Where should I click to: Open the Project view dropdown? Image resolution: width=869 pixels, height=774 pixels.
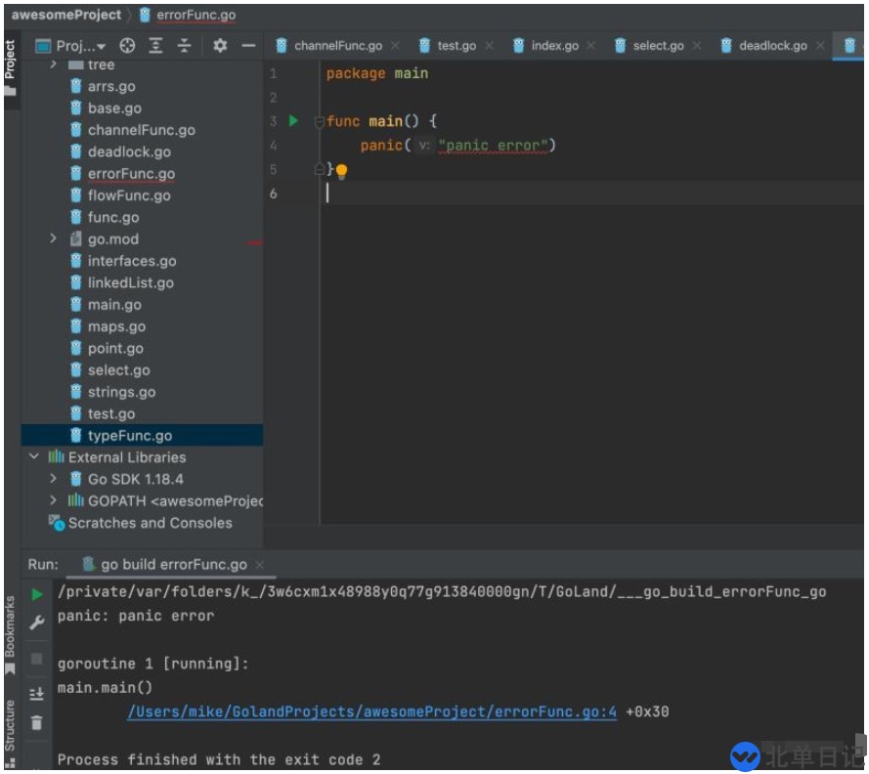(x=73, y=46)
